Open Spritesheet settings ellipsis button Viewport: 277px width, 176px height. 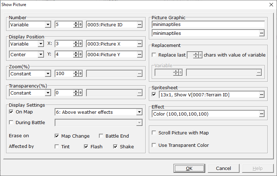(262, 95)
